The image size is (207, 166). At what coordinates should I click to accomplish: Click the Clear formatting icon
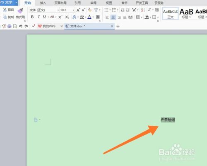(90, 10)
